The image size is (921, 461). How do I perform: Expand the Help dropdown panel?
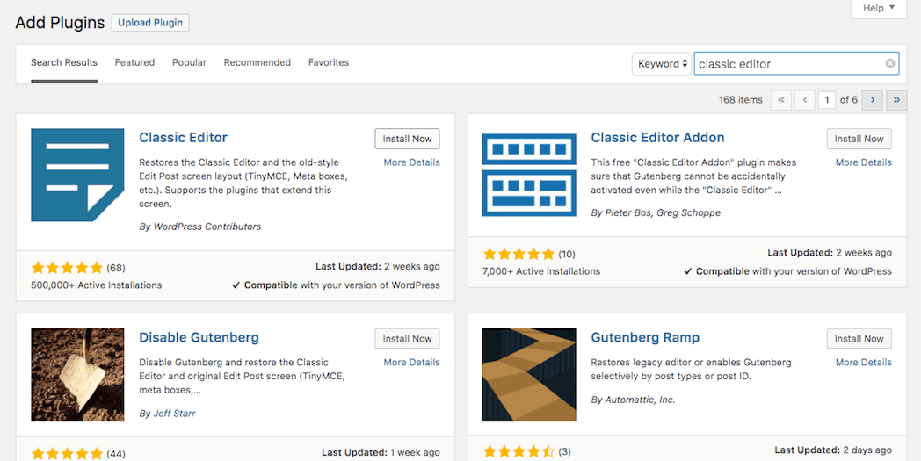(879, 8)
